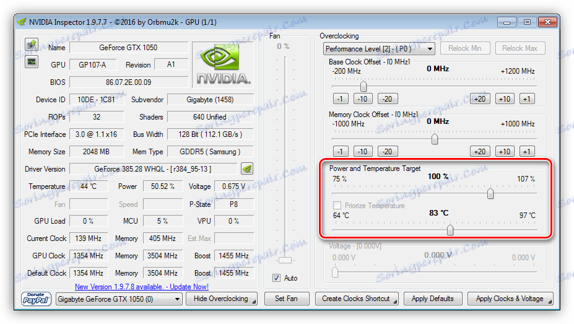
Task: Open the New Version 1.9.7.8 update link
Action: 142,287
